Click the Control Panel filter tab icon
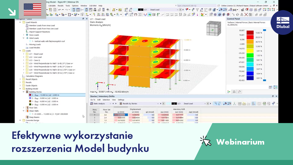The image size is (293, 165). [239, 92]
